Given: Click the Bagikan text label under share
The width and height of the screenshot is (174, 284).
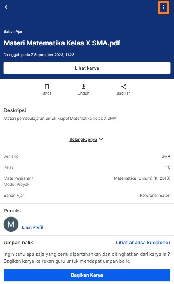Looking at the screenshot, I should point(123,93).
